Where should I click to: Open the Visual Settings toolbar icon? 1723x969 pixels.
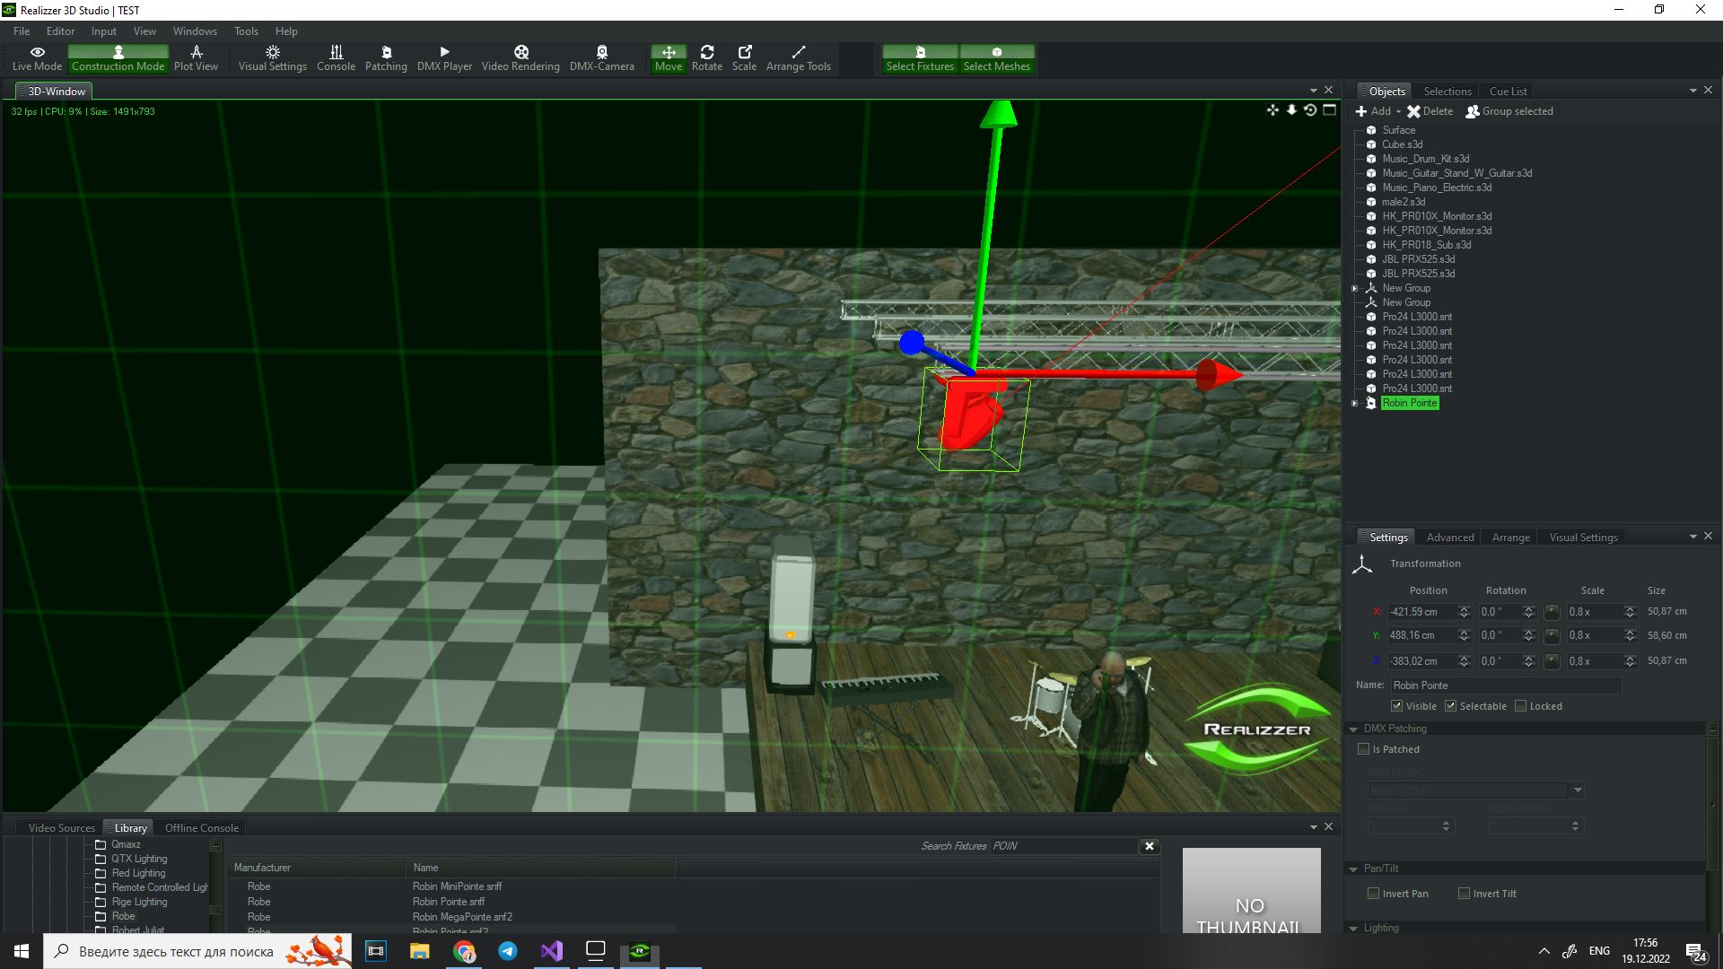tap(272, 58)
